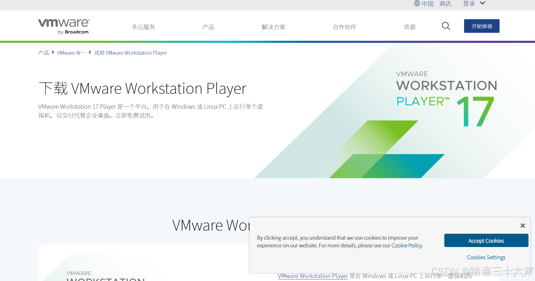
Task: Click the VMware W… breadcrumb link
Action: coord(71,53)
